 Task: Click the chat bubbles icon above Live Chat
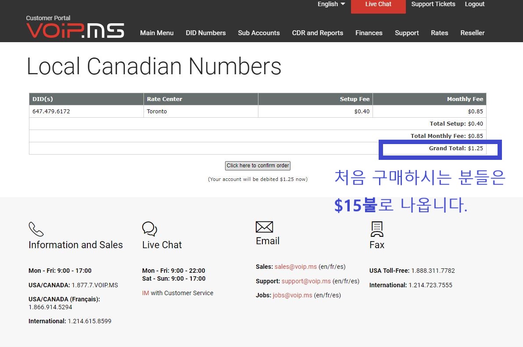(x=150, y=229)
